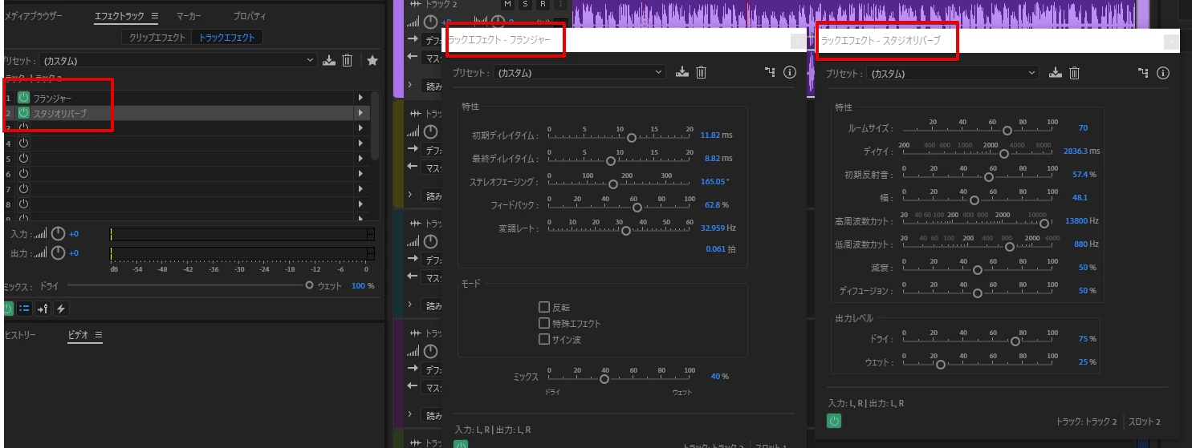Enable the 反転 checkbox
This screenshot has height=448, width=1192.
pyautogui.click(x=544, y=307)
